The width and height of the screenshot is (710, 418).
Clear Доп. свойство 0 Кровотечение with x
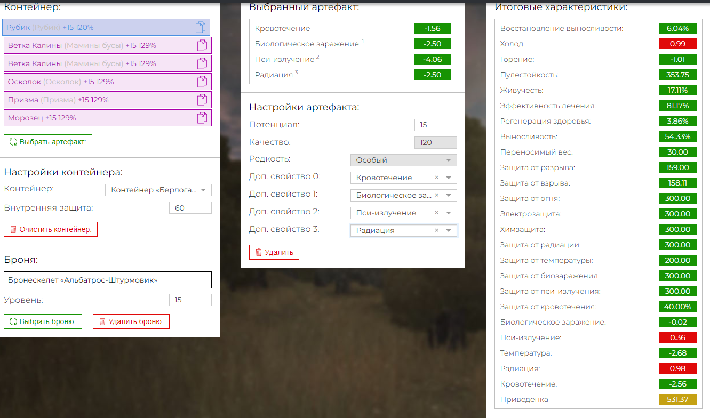[437, 178]
